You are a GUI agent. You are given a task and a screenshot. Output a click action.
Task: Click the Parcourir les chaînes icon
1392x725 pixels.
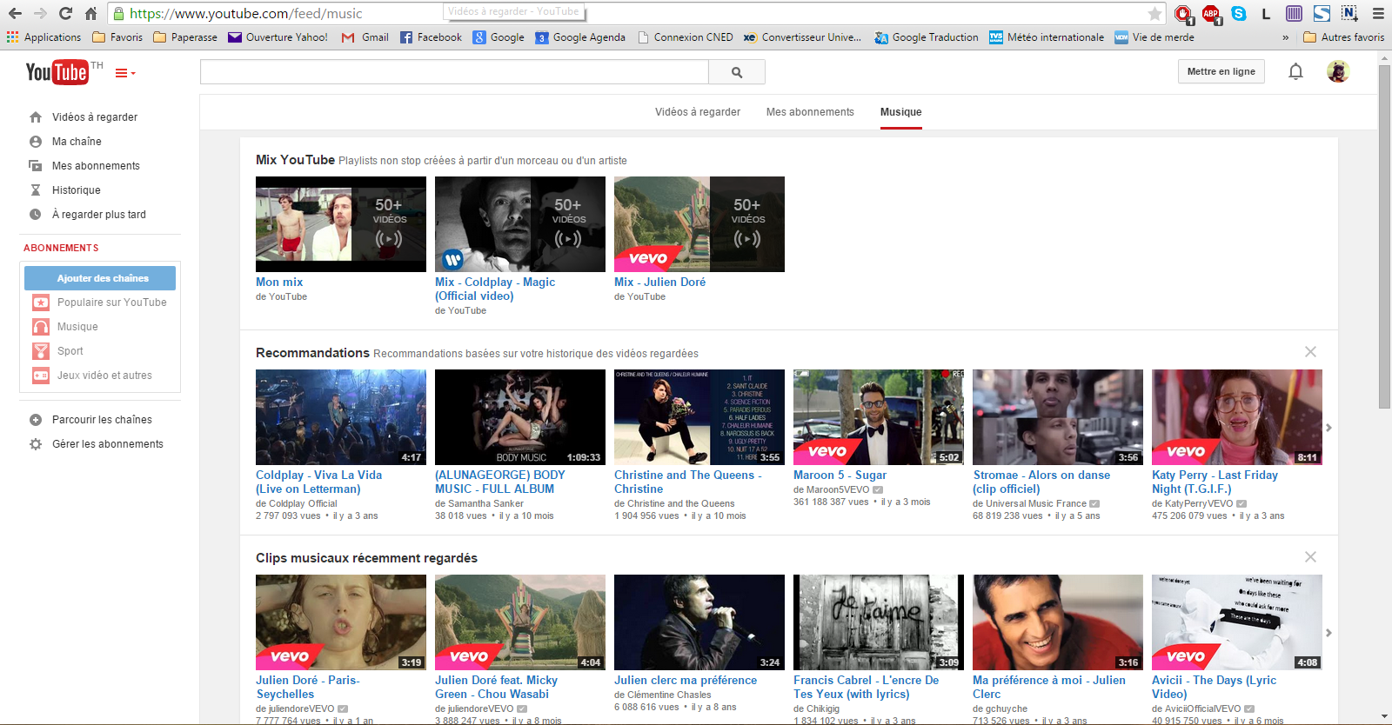tap(36, 420)
